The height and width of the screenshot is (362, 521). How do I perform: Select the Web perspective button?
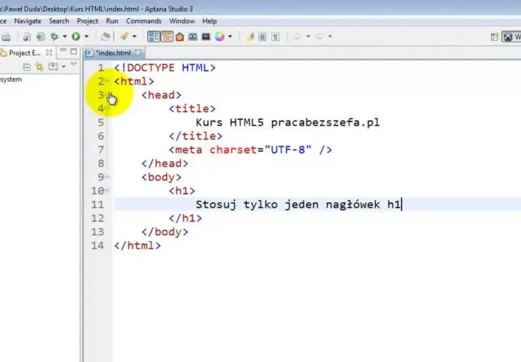pyautogui.click(x=512, y=37)
